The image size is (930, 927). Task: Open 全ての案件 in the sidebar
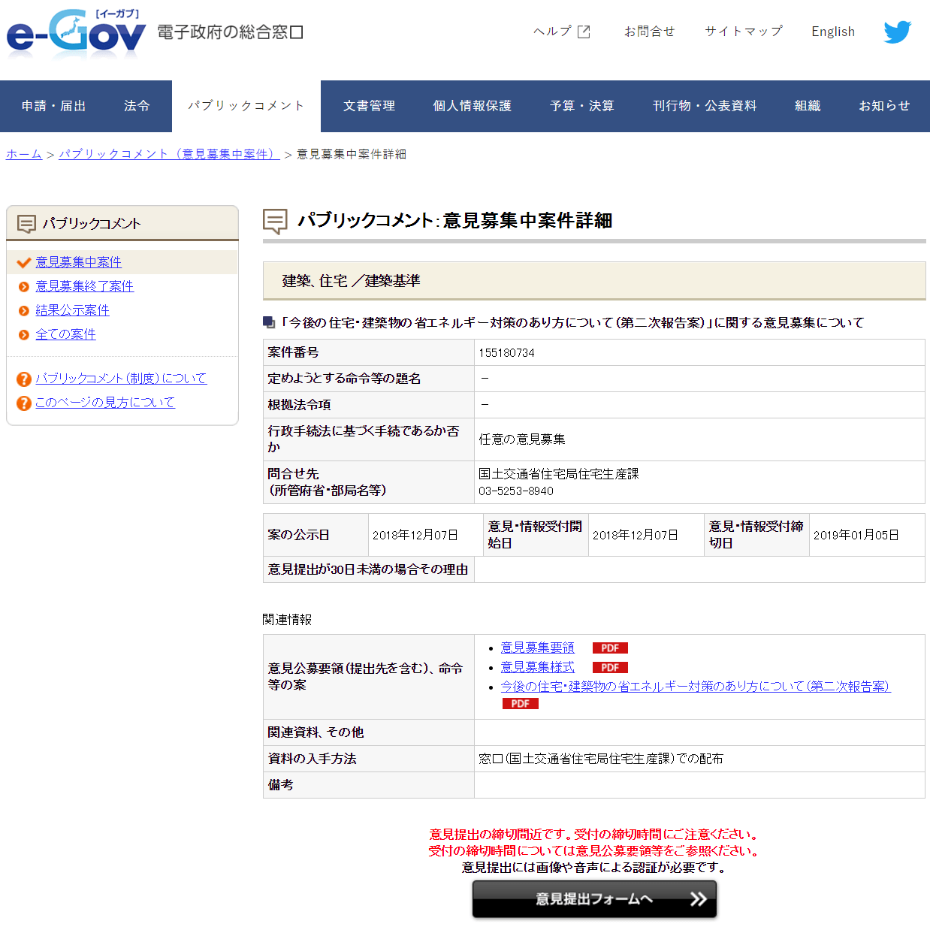pos(65,334)
